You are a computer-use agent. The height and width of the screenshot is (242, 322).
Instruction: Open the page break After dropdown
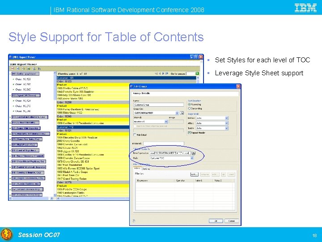226,123
